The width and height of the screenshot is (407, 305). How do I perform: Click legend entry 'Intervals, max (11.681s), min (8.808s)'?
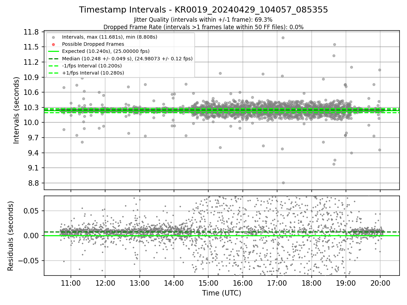pos(110,37)
